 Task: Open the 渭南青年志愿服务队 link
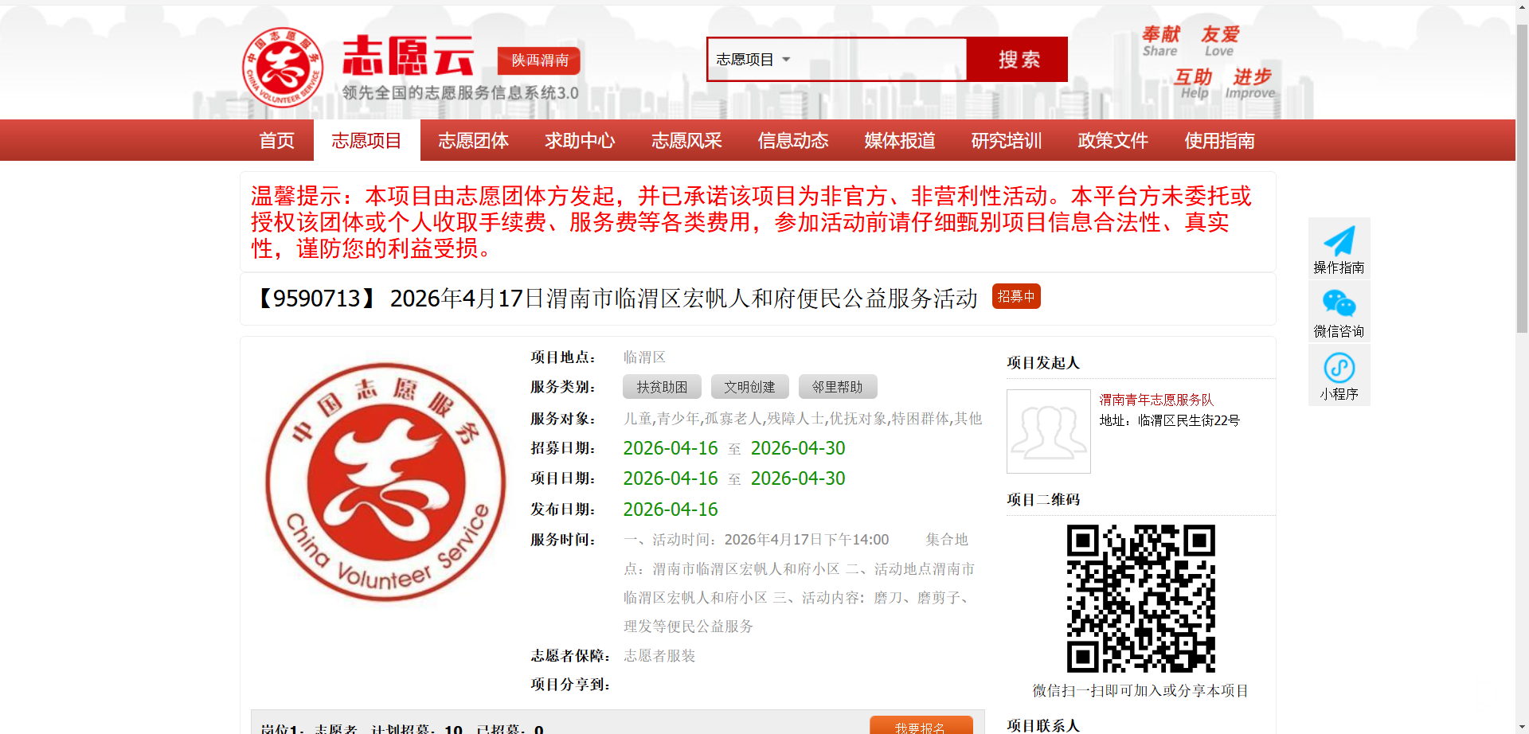pos(1156,400)
